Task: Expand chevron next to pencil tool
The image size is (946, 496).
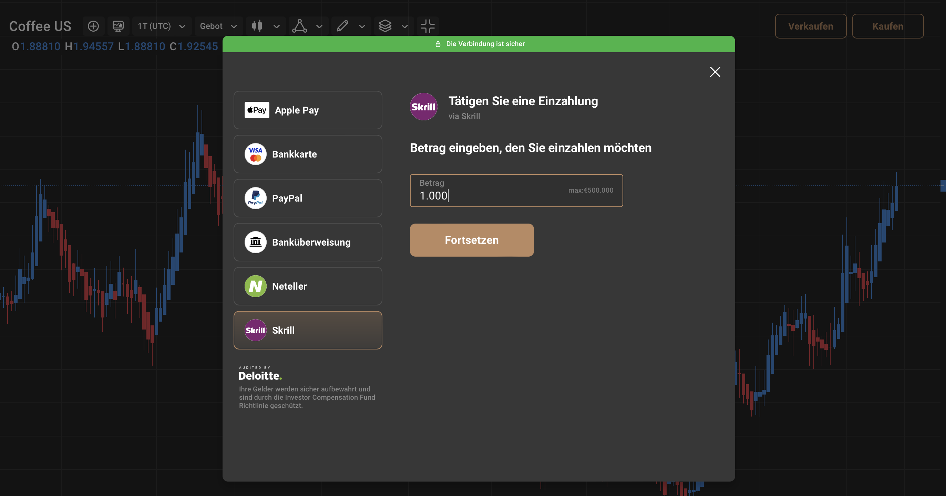Action: [362, 26]
